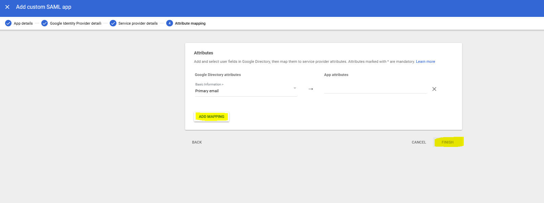Cancel the SAML app setup
The height and width of the screenshot is (203, 544).
click(x=419, y=142)
